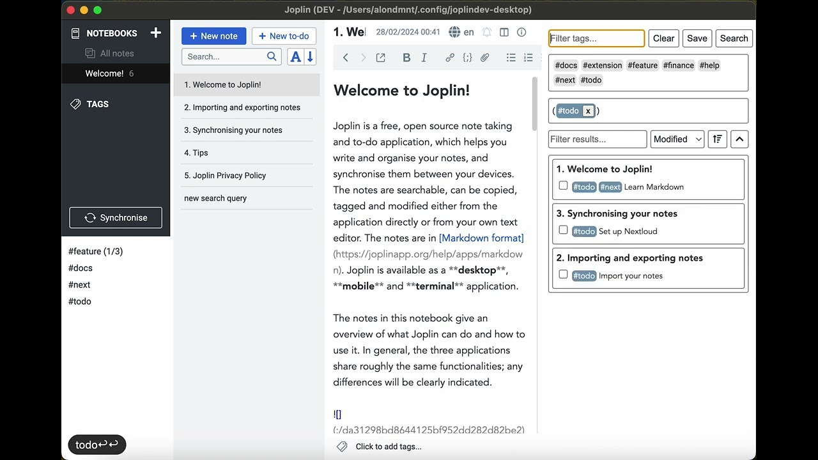Click the #next chip on Learn Markdown result
Viewport: 818px width, 460px height.
point(610,187)
